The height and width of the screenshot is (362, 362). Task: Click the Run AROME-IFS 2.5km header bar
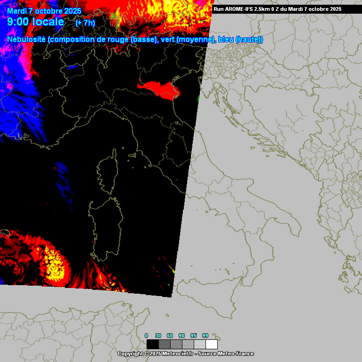coord(277,9)
